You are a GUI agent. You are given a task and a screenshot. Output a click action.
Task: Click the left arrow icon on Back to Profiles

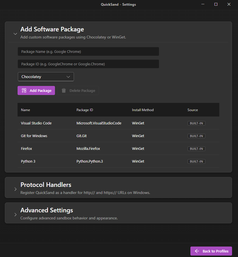[x=197, y=251]
